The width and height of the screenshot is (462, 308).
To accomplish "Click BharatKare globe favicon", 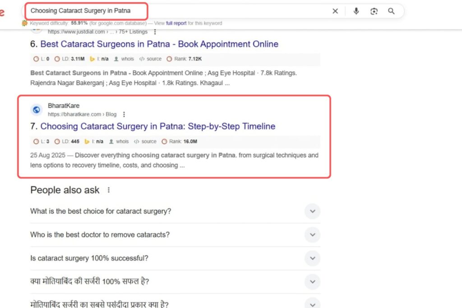I will [37, 110].
